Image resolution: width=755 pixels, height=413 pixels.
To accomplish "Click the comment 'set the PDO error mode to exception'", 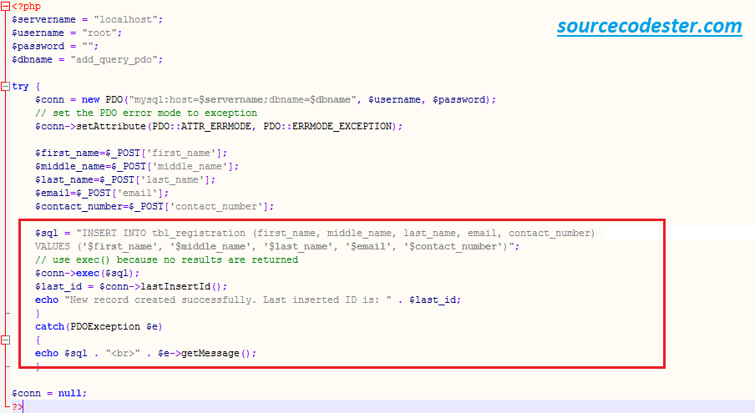I will (x=146, y=113).
